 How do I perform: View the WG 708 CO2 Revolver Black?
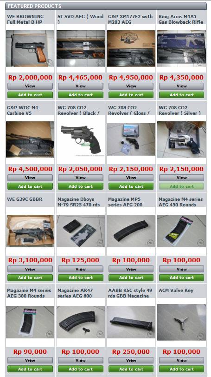[81, 178]
